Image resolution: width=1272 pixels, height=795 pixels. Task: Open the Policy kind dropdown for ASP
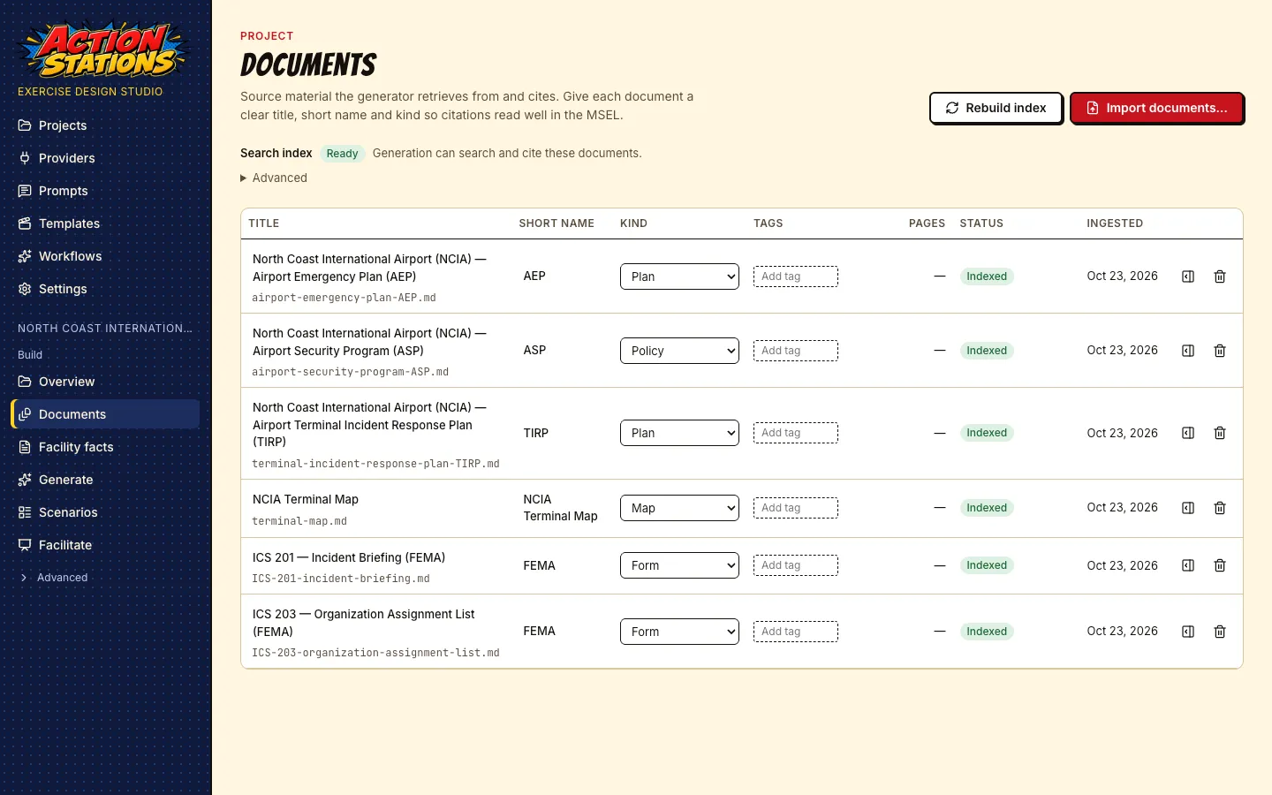(x=679, y=351)
